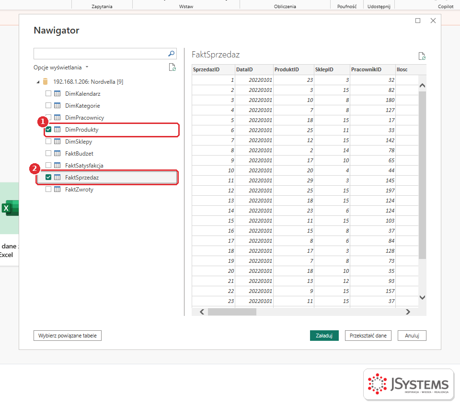Click the preview scroll right arrow
This screenshot has width=460, height=404.
[408, 312]
